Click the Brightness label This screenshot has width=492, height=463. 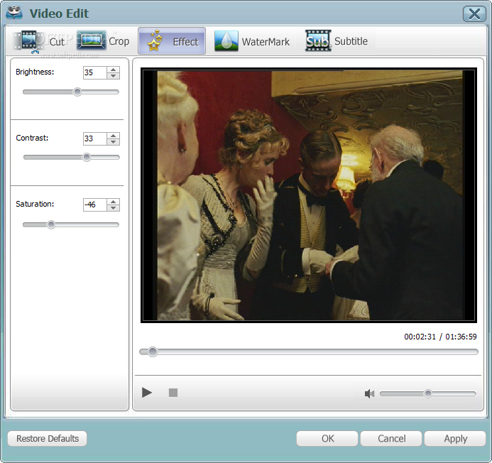[35, 72]
